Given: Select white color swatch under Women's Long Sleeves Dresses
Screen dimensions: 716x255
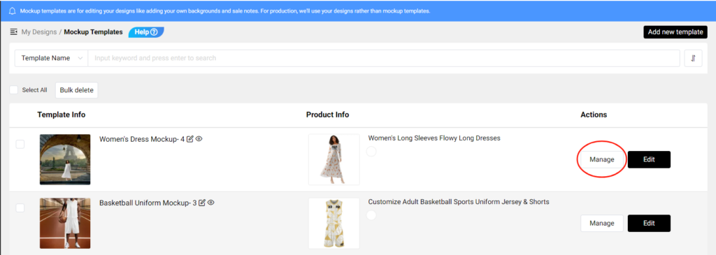Looking at the screenshot, I should (x=372, y=152).
